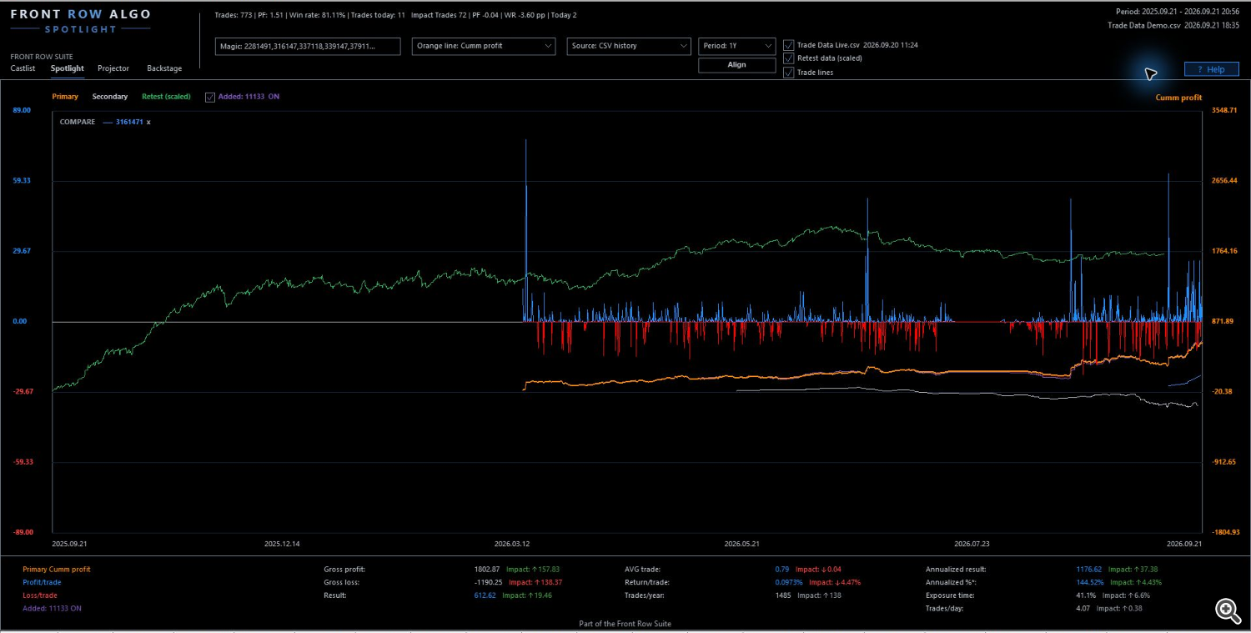Click the Align button
Image resolution: width=1251 pixels, height=633 pixels.
tap(737, 65)
